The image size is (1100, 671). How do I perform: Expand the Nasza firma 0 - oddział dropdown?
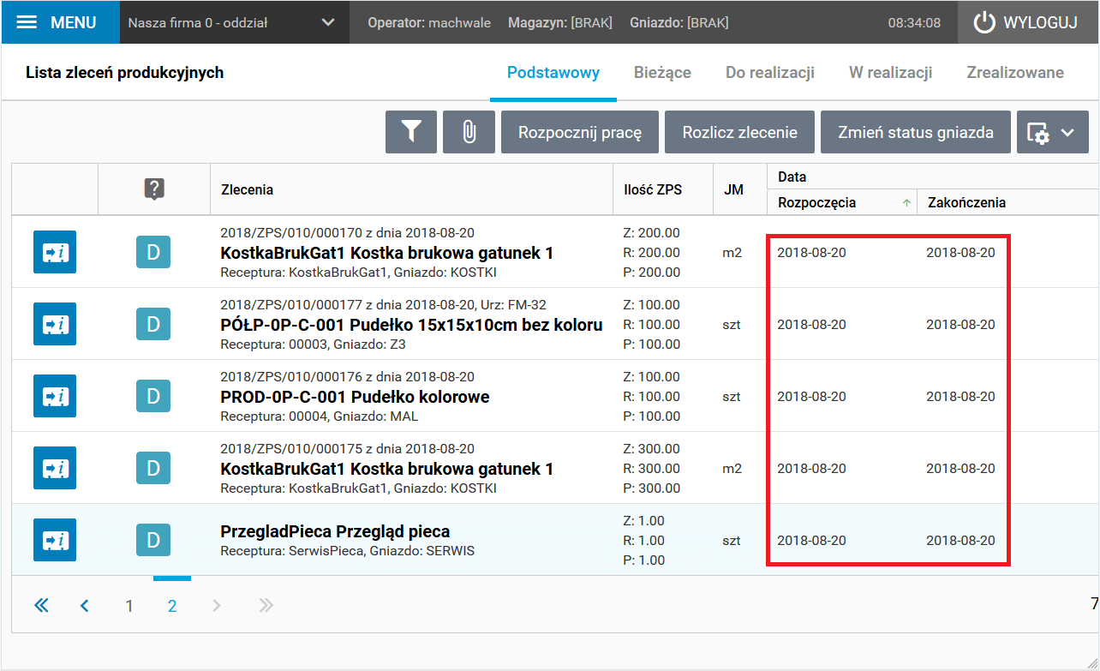tap(234, 23)
